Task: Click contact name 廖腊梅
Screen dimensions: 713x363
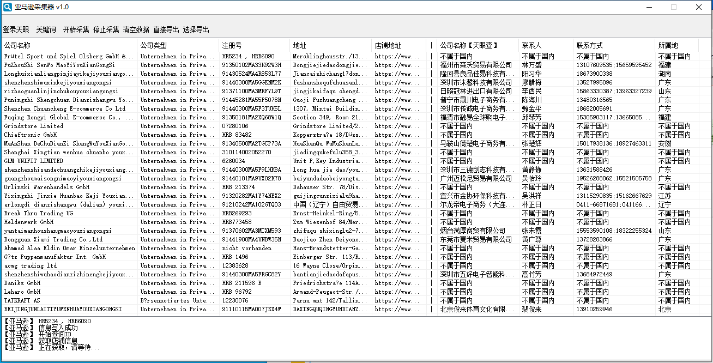Action: [x=532, y=82]
